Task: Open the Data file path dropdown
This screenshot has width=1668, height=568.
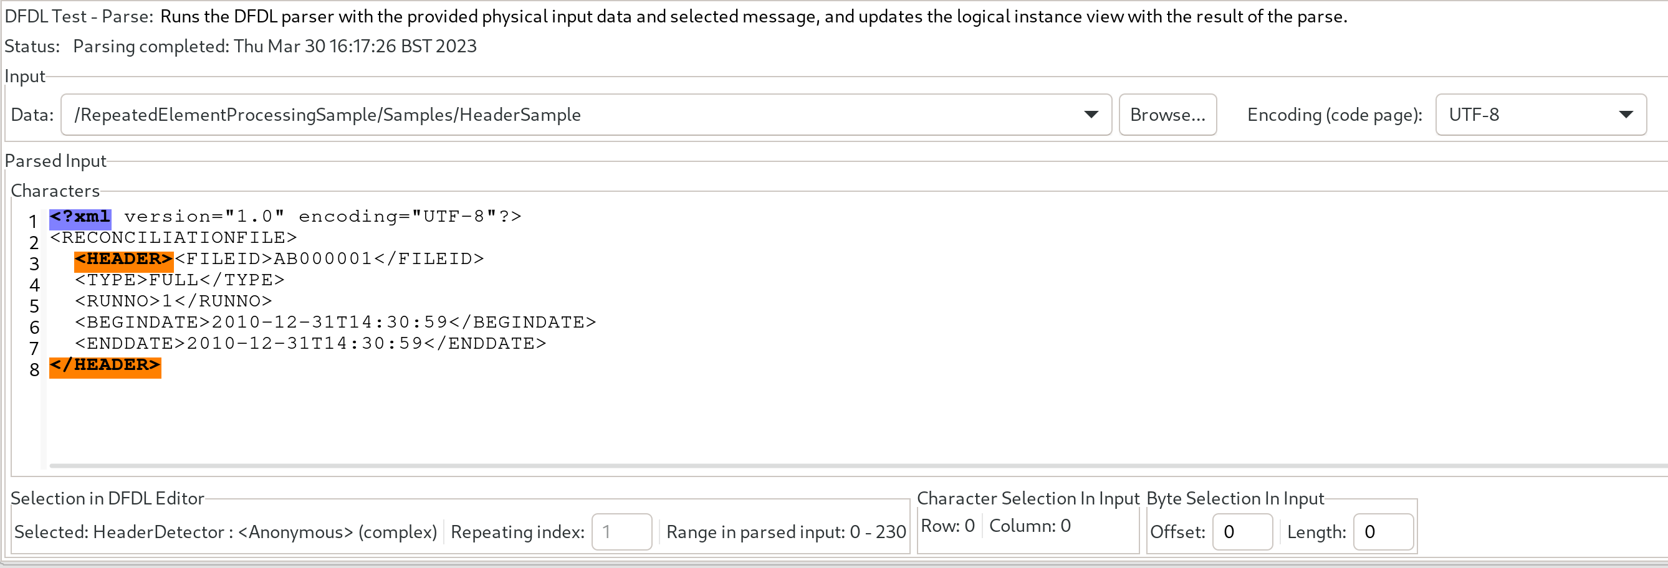Action: pyautogui.click(x=1092, y=115)
